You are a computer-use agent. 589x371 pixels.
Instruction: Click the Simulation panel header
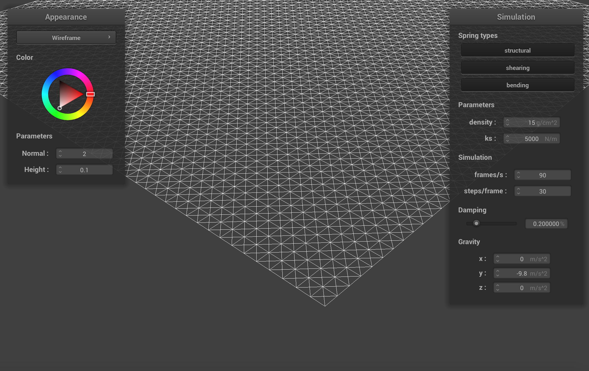pyautogui.click(x=516, y=17)
